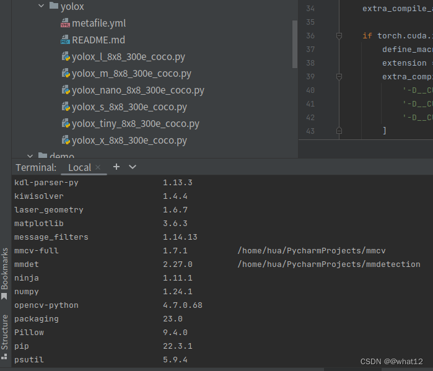Click line number 40 in gutter
The width and height of the screenshot is (433, 371).
pos(310,90)
